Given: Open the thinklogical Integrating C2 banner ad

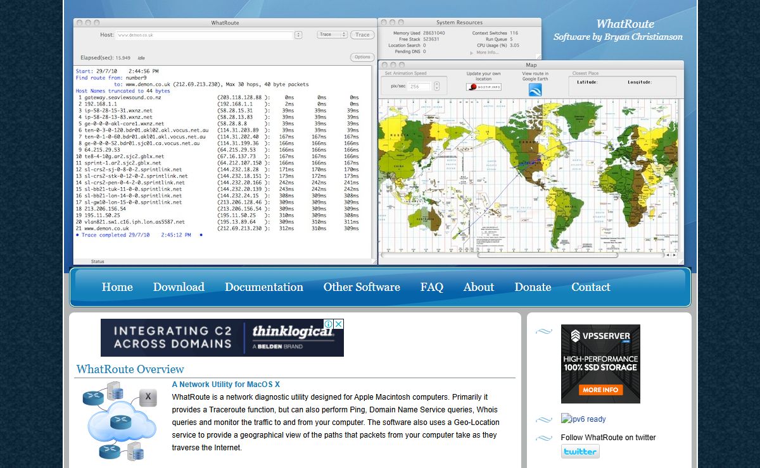Looking at the screenshot, I should point(222,338).
